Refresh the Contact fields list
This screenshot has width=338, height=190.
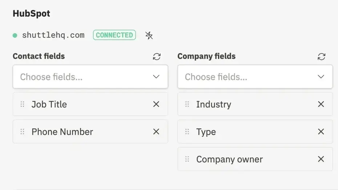coord(157,57)
